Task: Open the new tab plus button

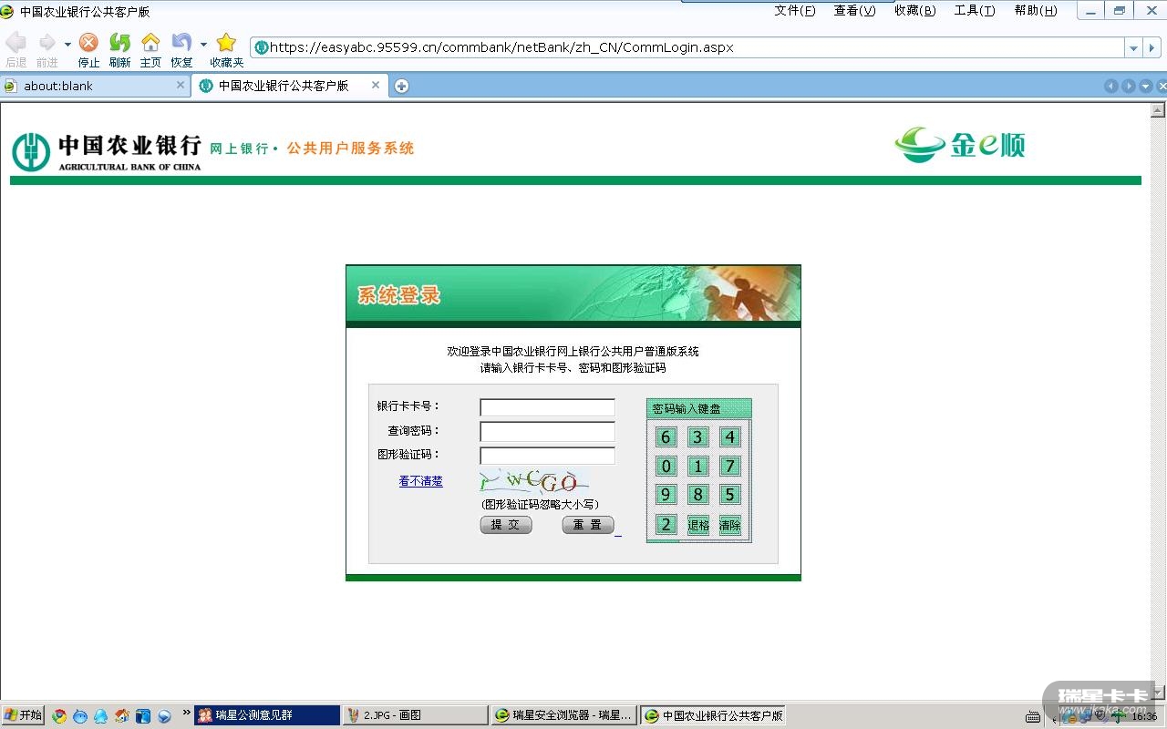Action: [x=401, y=86]
